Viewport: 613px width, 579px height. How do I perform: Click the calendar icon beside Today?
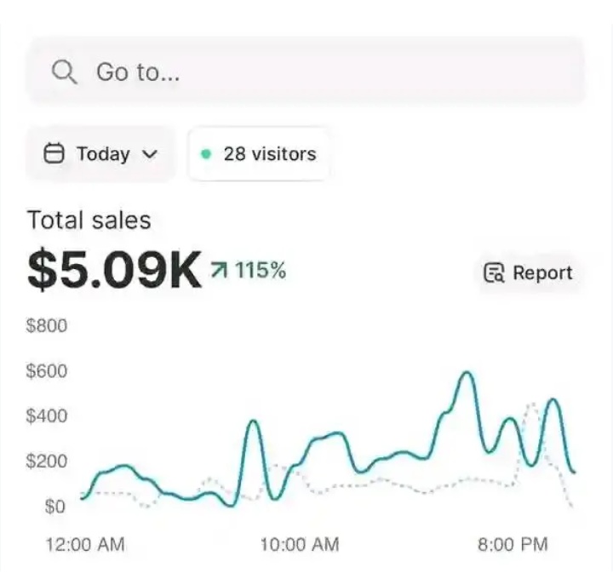coord(54,154)
